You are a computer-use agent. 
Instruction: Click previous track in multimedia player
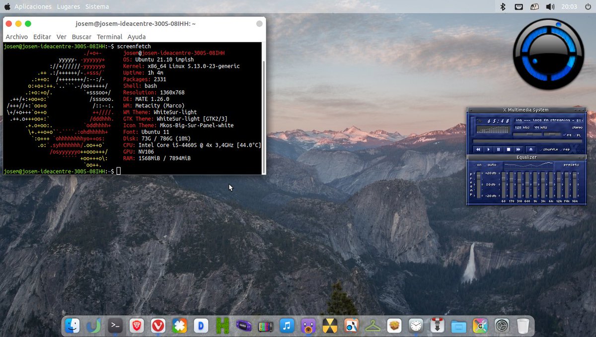click(x=478, y=150)
